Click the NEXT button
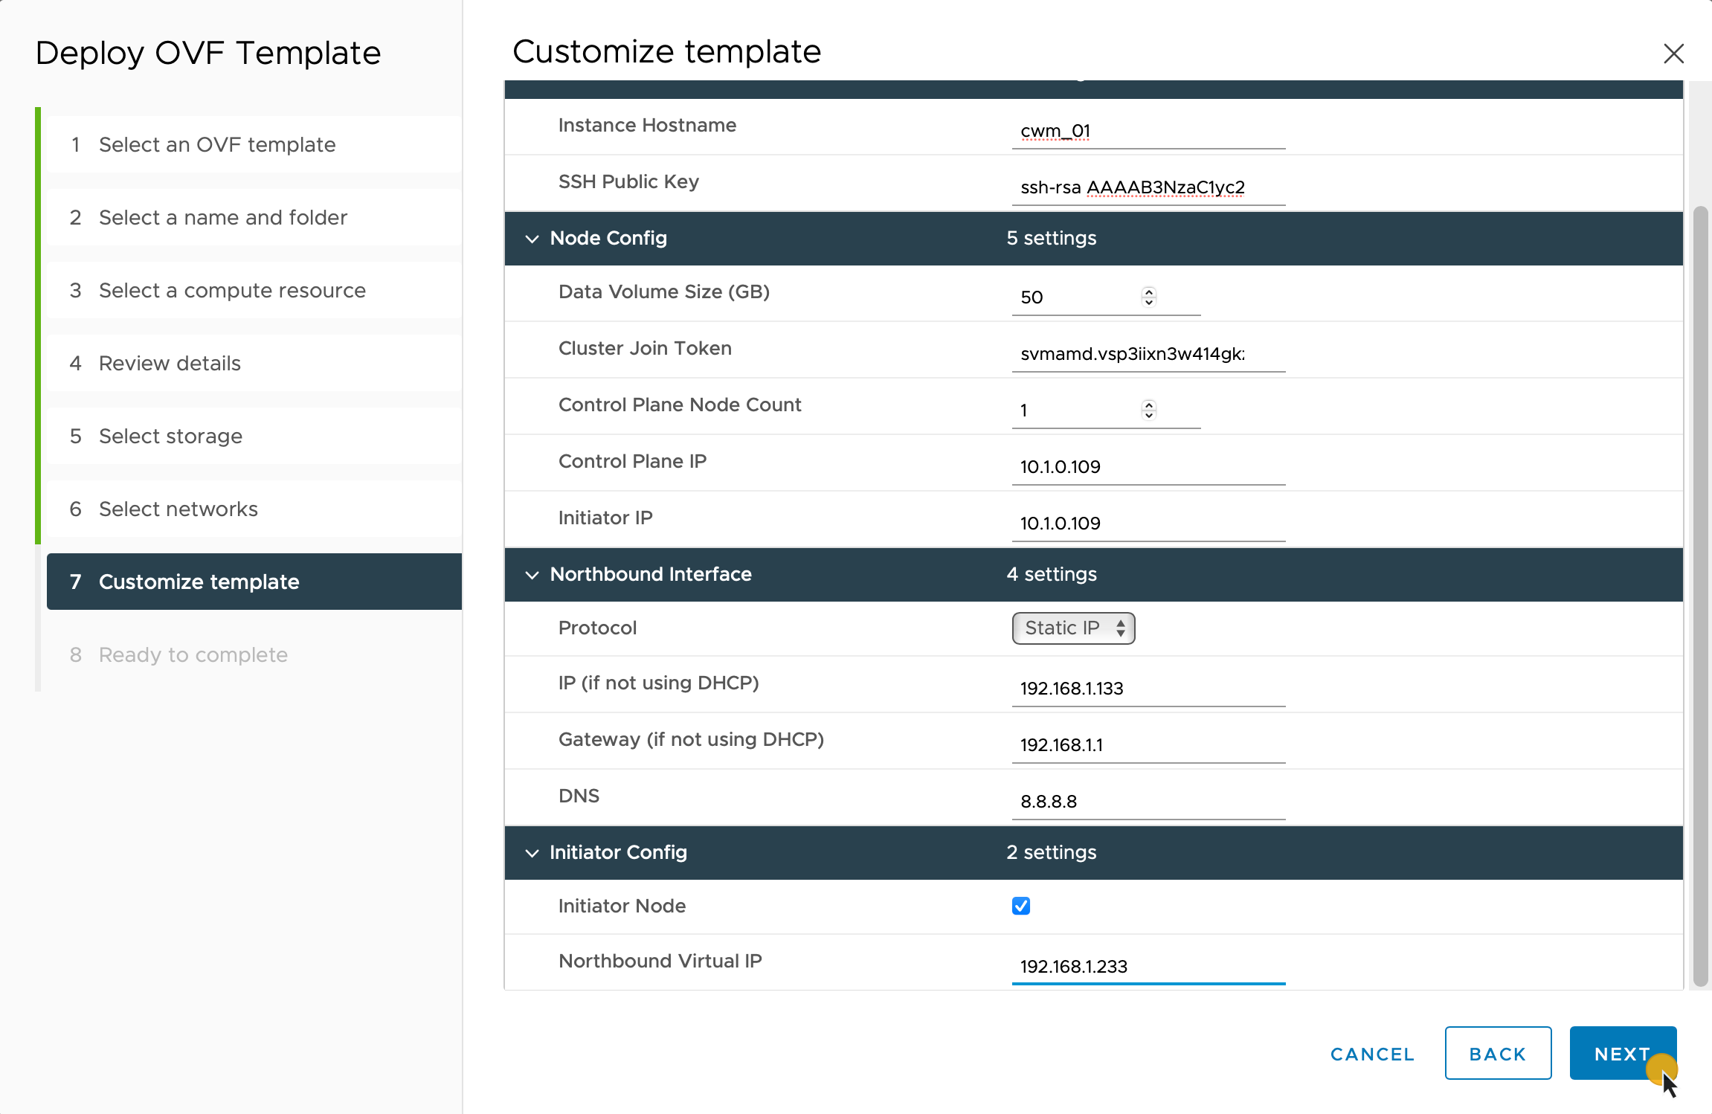 tap(1622, 1054)
